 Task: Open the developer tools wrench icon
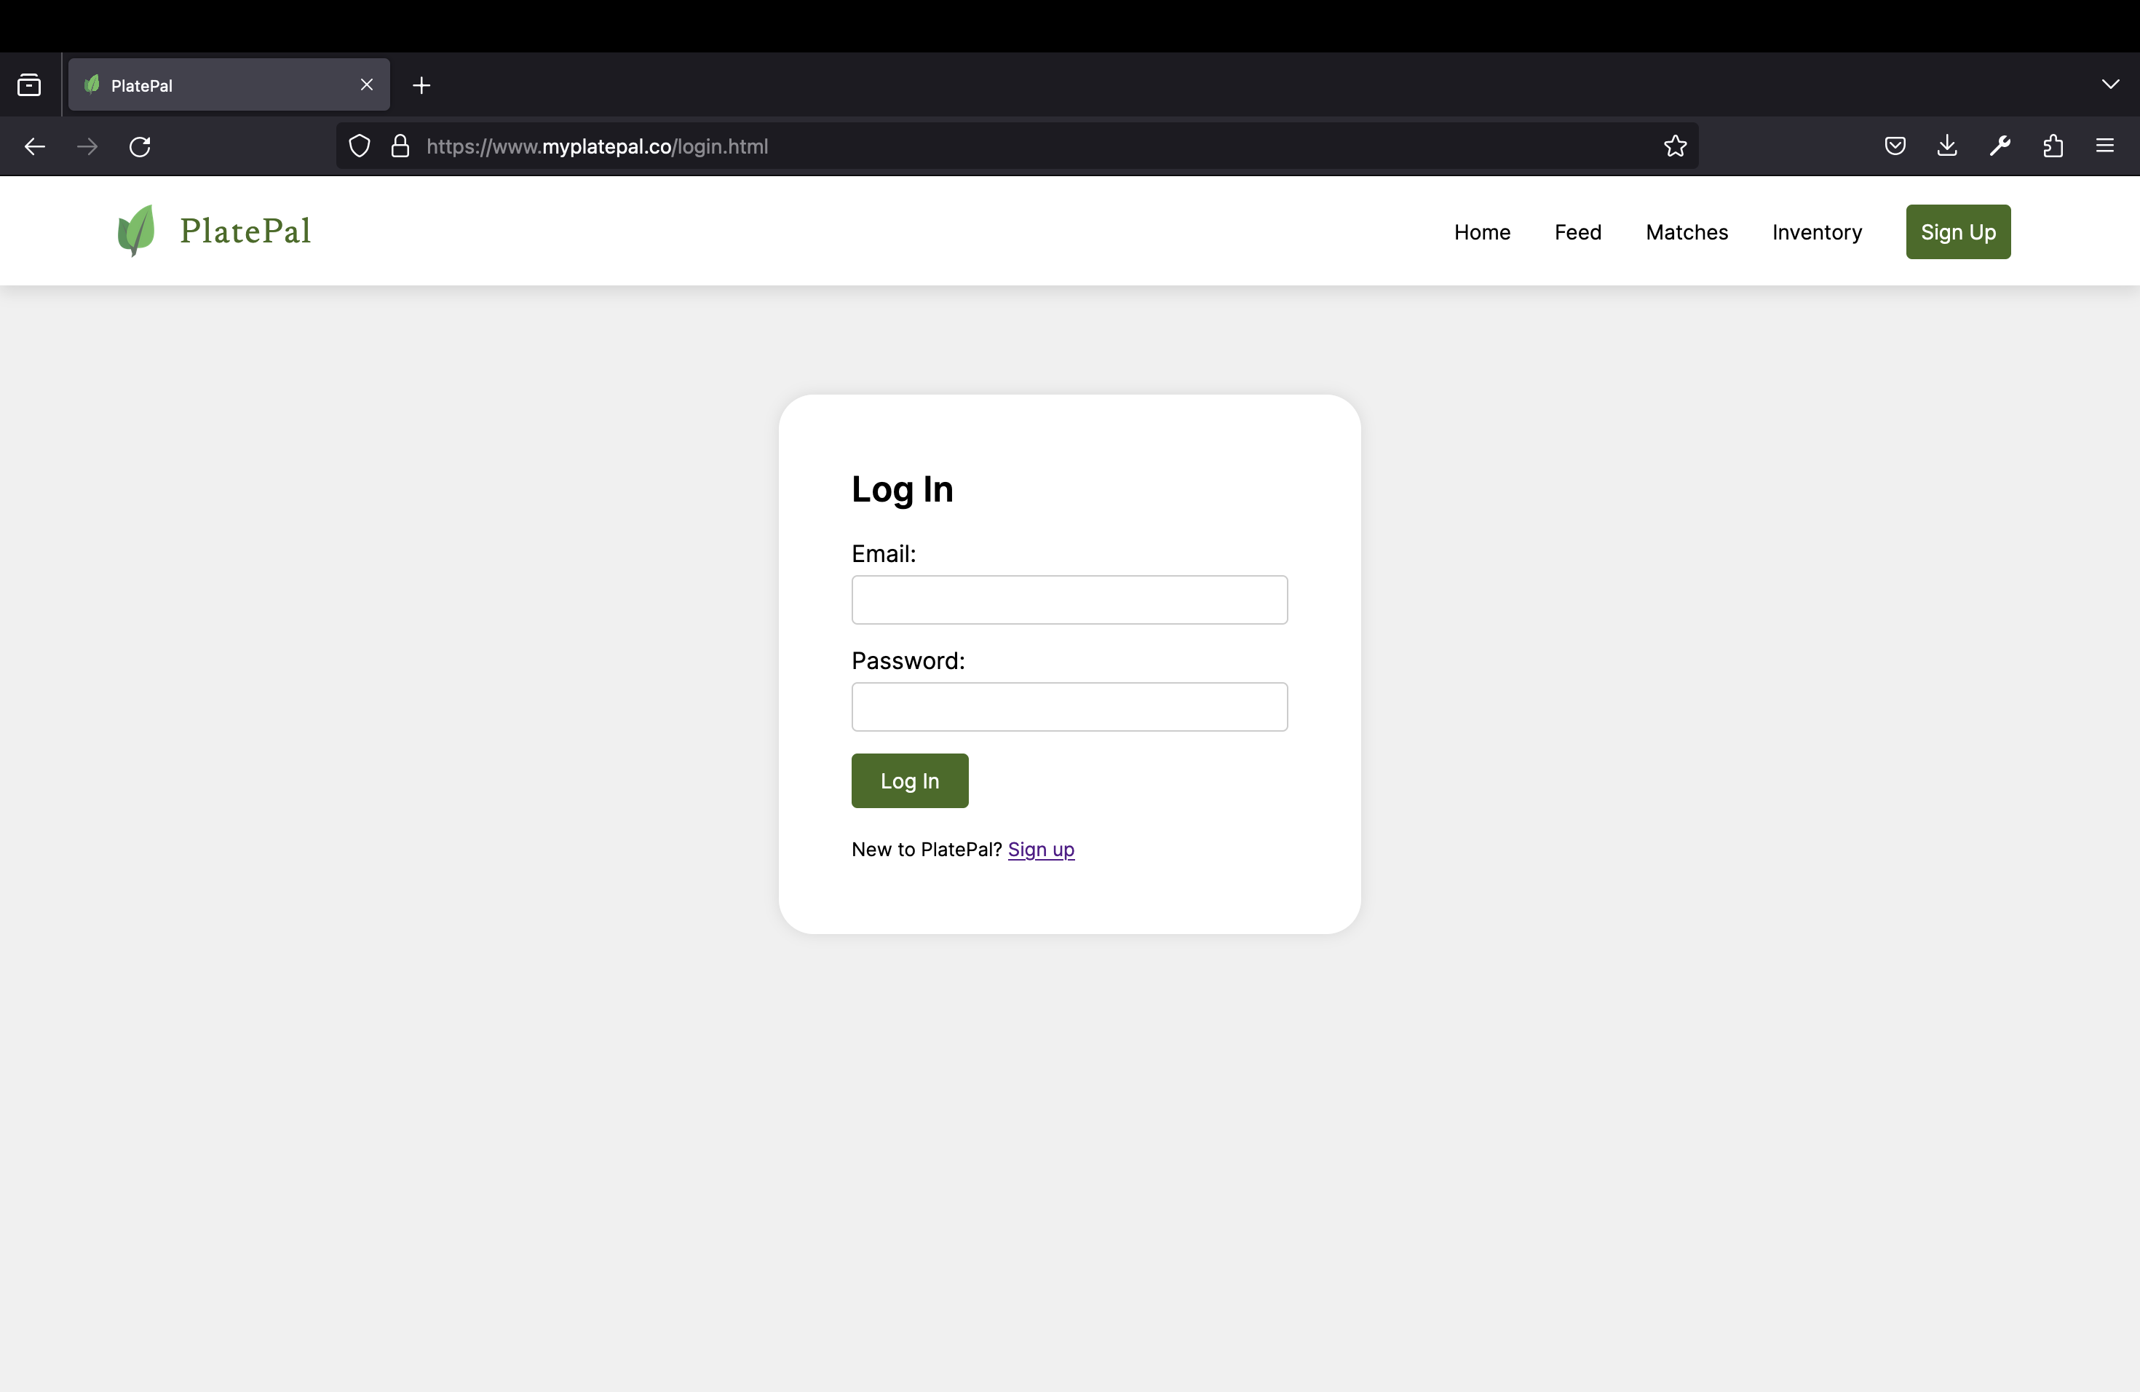2000,146
